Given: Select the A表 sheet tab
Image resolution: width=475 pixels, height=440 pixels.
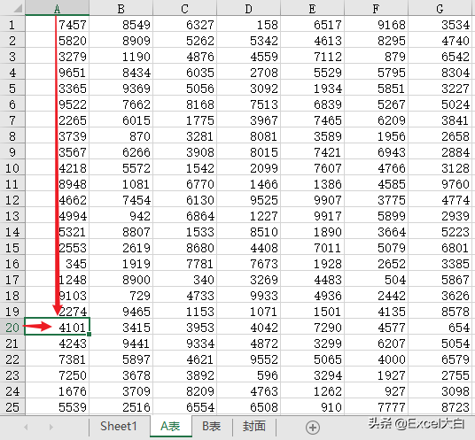Looking at the screenshot, I should tap(170, 426).
